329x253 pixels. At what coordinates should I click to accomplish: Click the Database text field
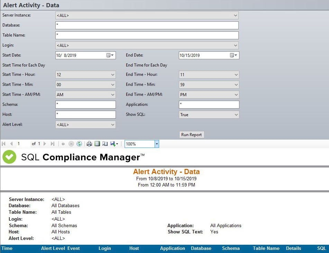point(147,26)
